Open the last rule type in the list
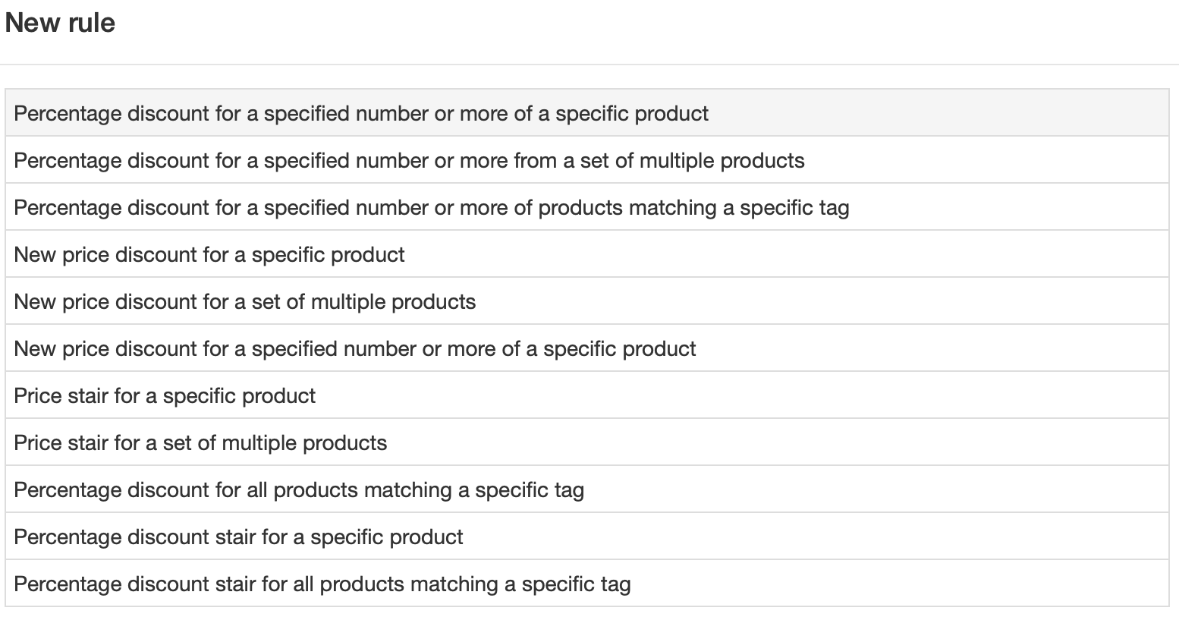The image size is (1179, 639). click(x=322, y=584)
